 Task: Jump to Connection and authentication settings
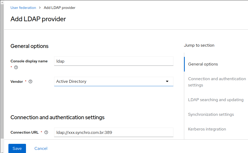[x=217, y=82]
